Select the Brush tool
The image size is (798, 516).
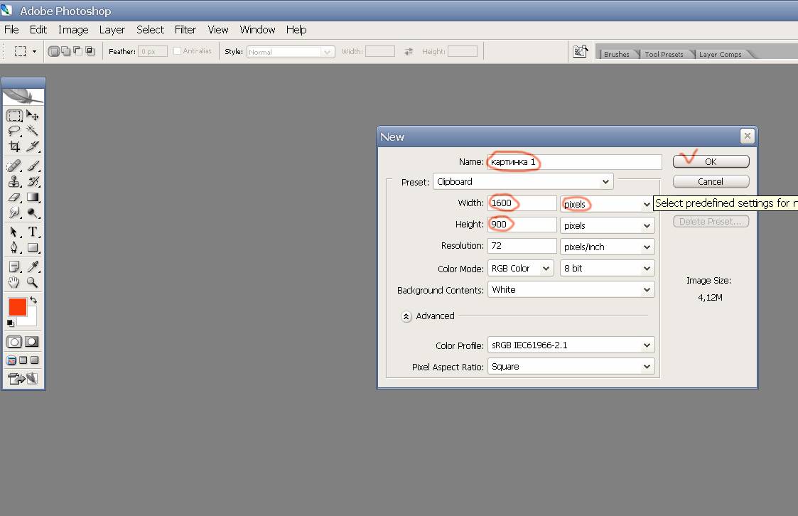33,166
